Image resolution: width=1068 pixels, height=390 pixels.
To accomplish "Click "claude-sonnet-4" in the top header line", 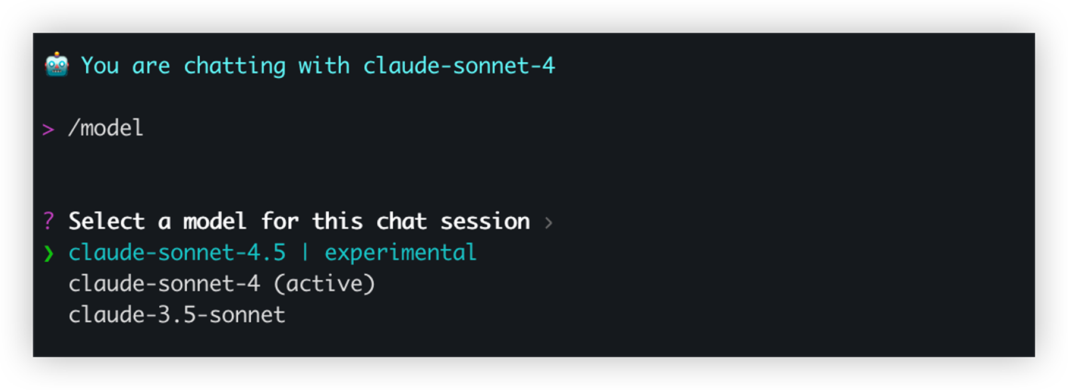I will [459, 65].
